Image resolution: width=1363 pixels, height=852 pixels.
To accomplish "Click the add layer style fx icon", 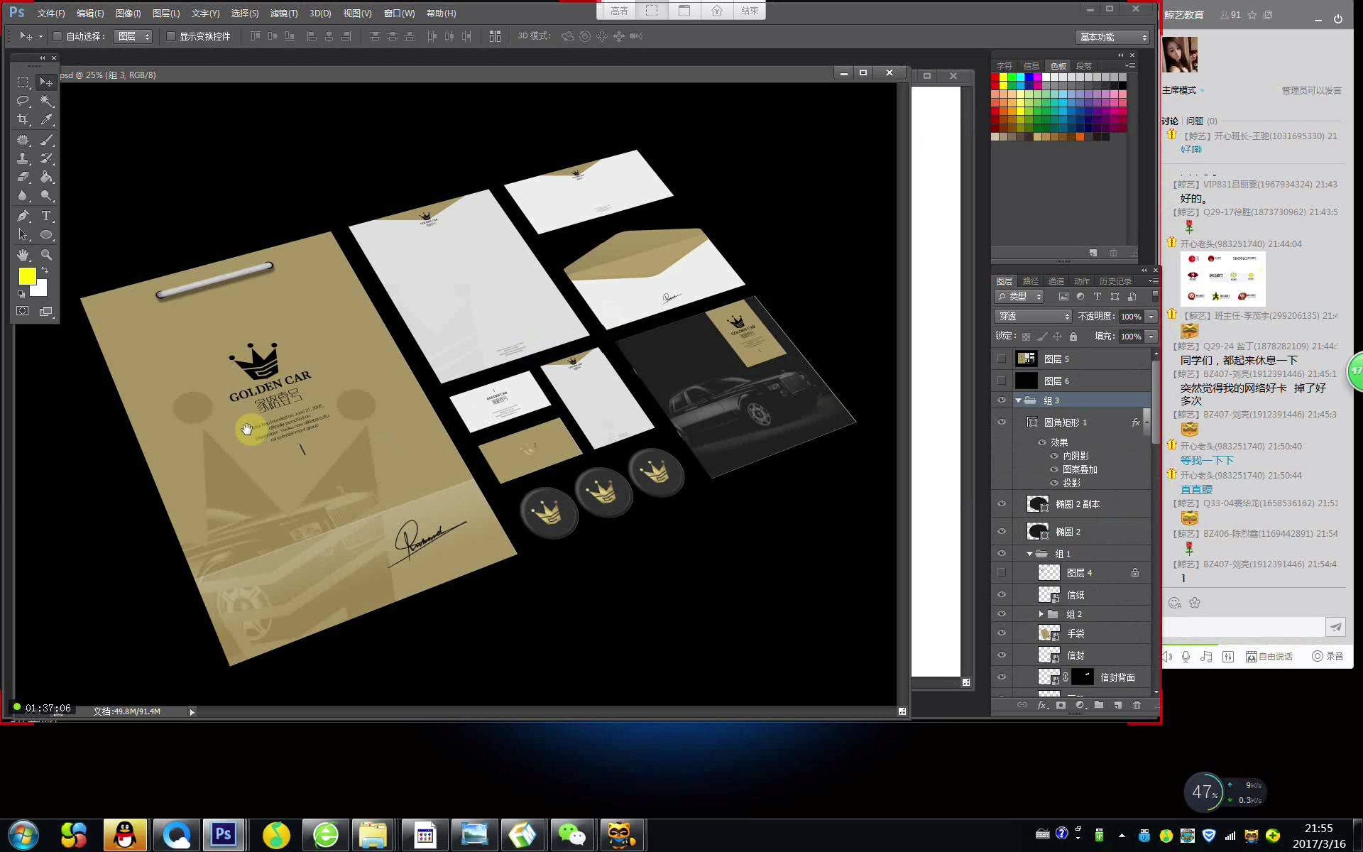I will [x=1041, y=705].
